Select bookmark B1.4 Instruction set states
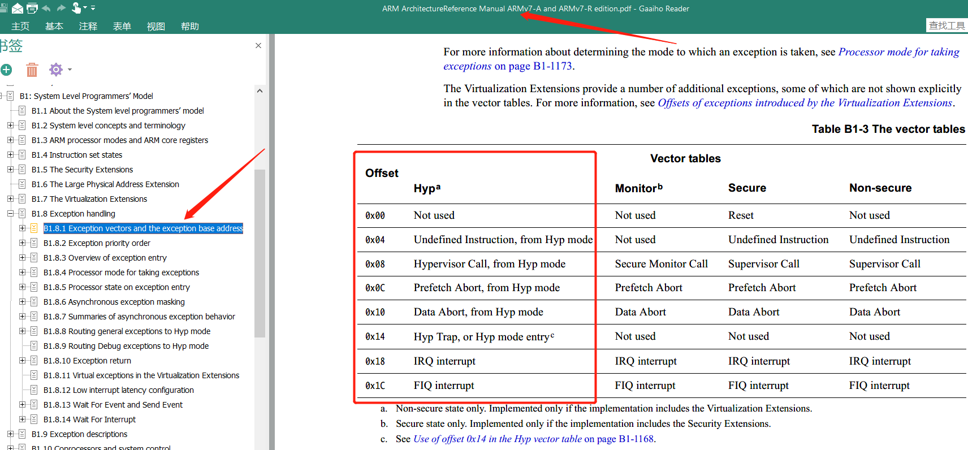 pyautogui.click(x=77, y=155)
